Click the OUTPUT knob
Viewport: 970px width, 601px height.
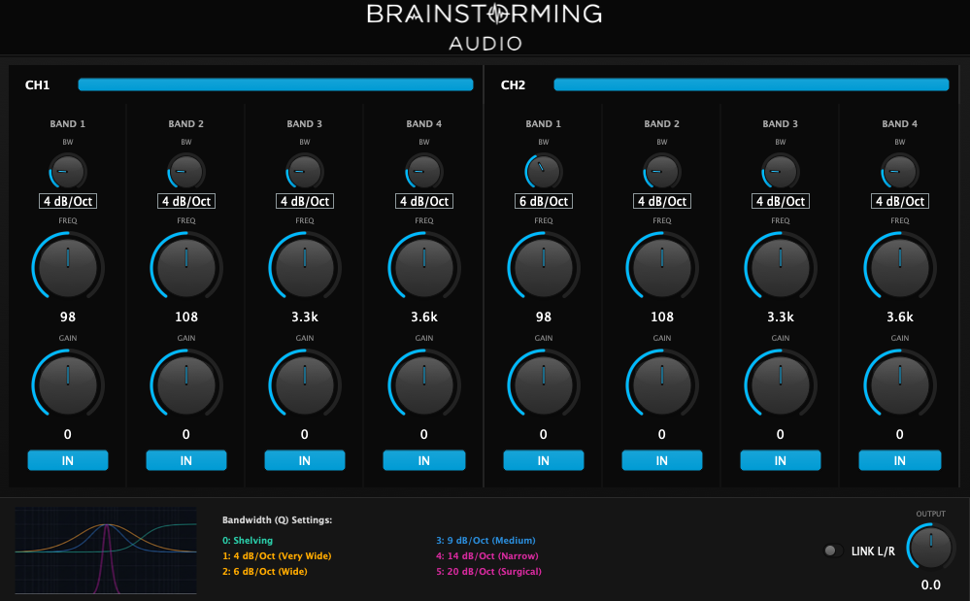point(930,548)
